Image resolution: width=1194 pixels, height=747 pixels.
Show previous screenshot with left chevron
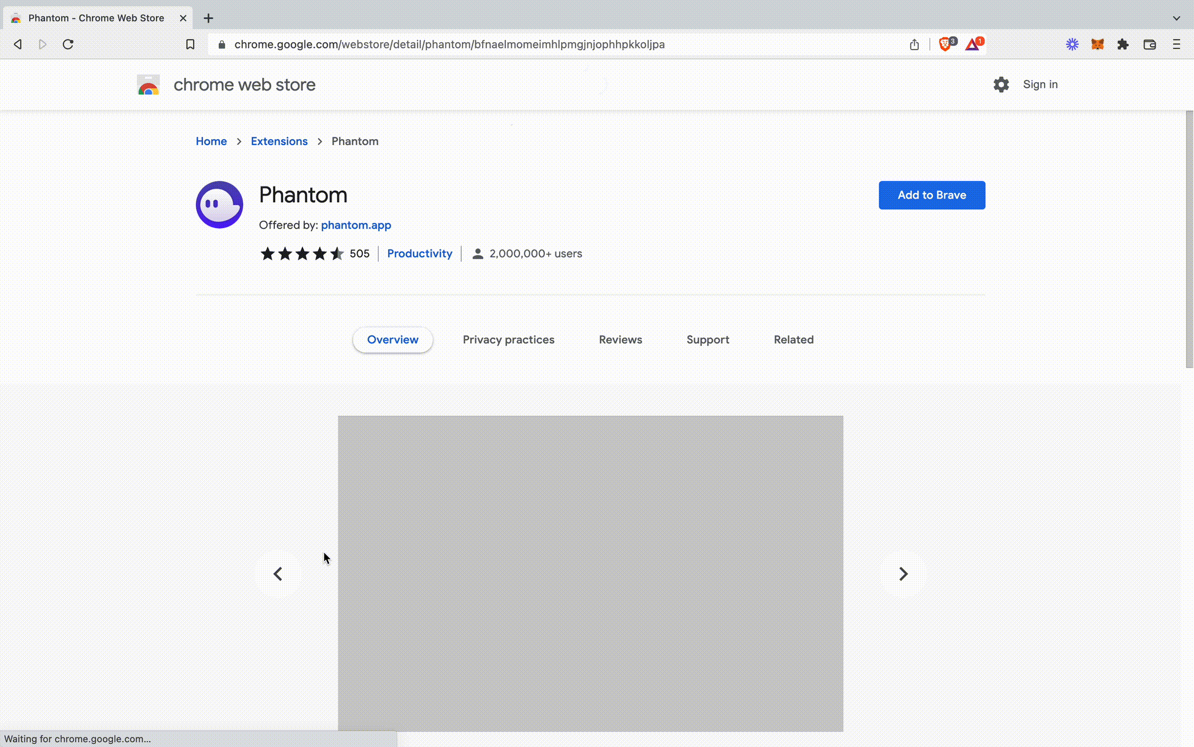[x=278, y=574]
